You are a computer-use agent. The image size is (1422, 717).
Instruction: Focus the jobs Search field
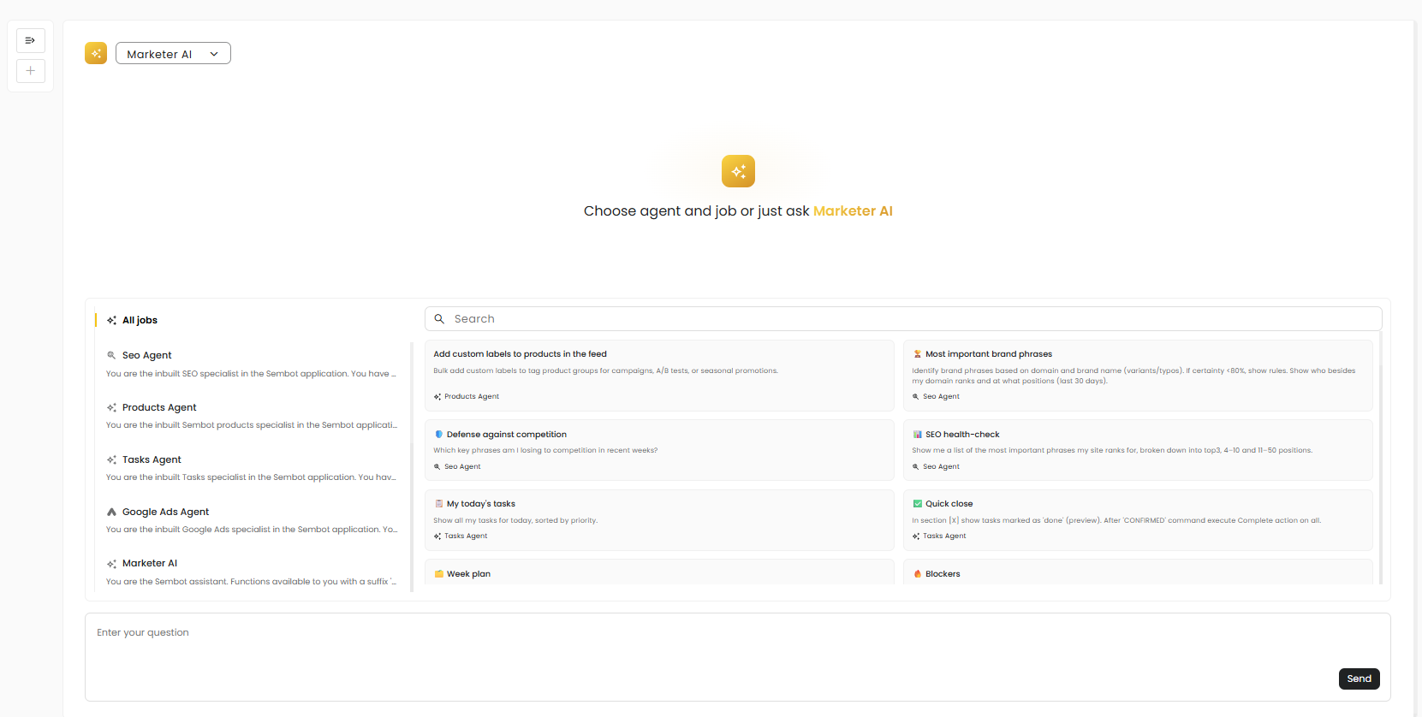pyautogui.click(x=903, y=318)
